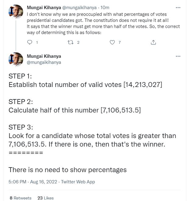Click @mungaikihanya handle below main tweet name
Viewport: 188px width, 201px height.
click(x=44, y=62)
